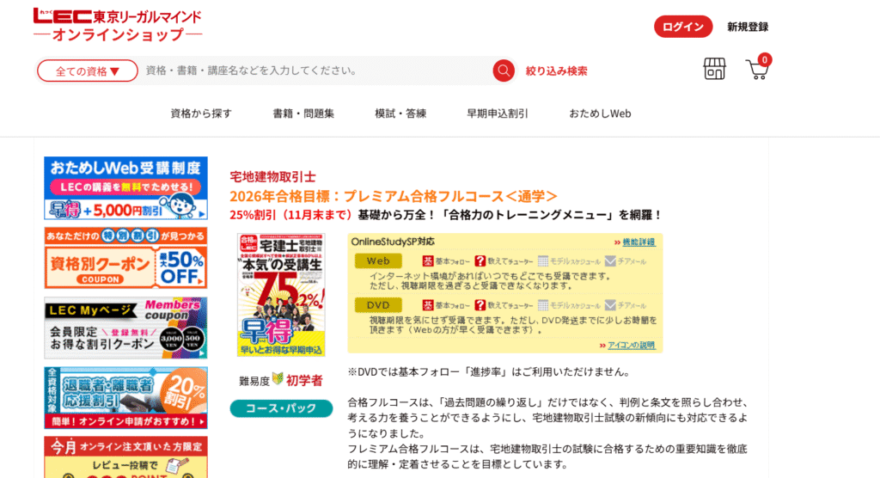This screenshot has width=880, height=478.
Task: Expand the 全ての資格 category dropdown
Action: pos(87,70)
